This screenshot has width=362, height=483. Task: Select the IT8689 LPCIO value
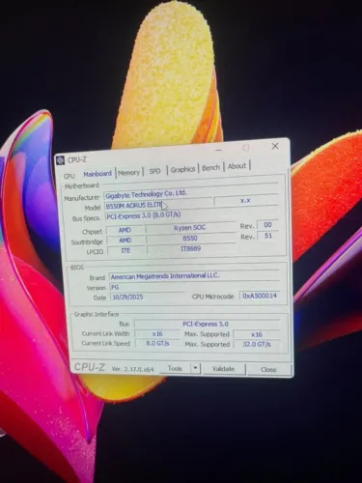point(191,249)
